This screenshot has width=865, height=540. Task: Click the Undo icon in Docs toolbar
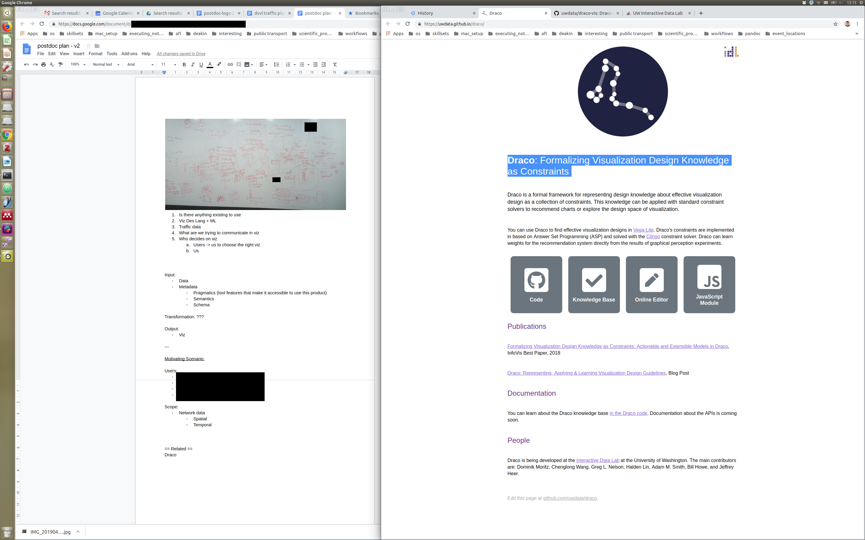tap(26, 64)
